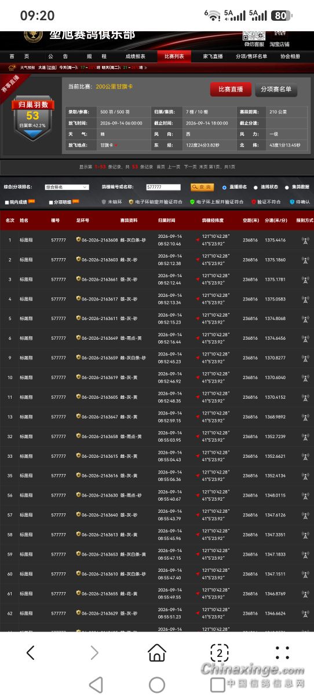
Task: Tap the WeChat customer service QR code
Action: (254, 35)
